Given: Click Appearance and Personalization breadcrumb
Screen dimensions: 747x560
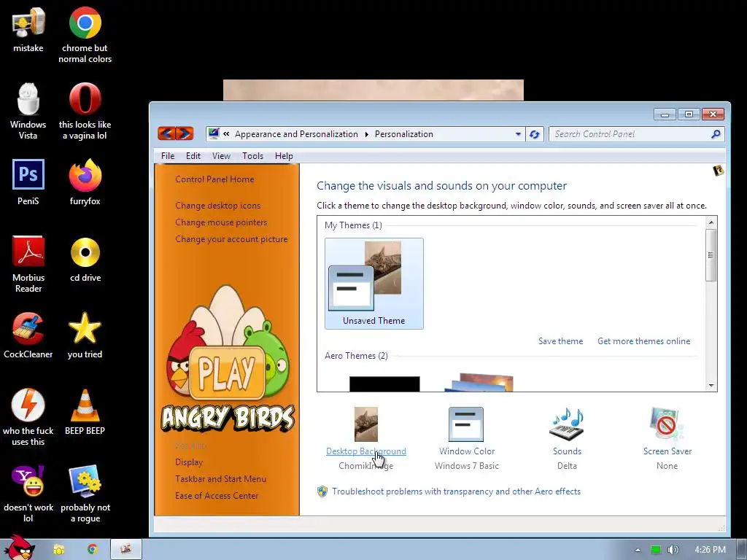Looking at the screenshot, I should [296, 134].
